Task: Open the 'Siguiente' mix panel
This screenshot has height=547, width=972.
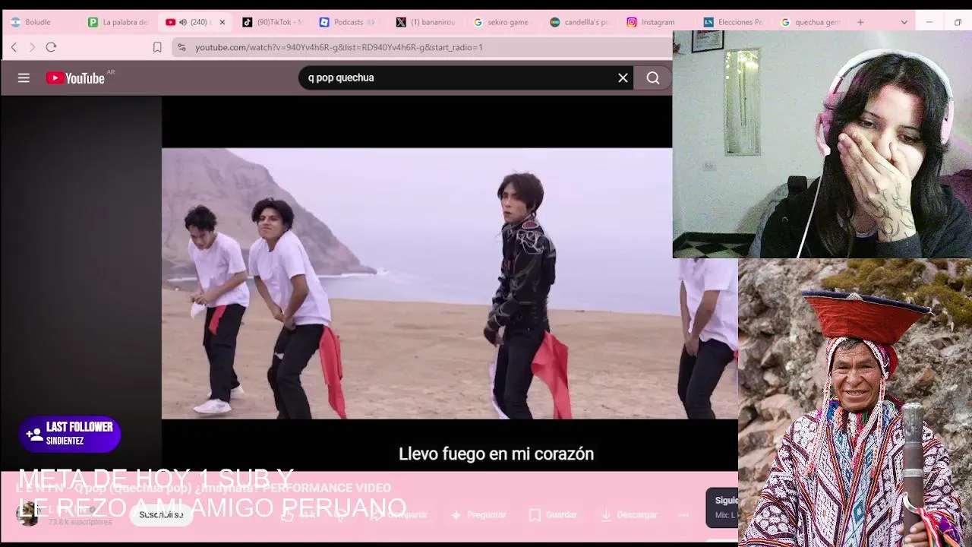Action: [722, 507]
